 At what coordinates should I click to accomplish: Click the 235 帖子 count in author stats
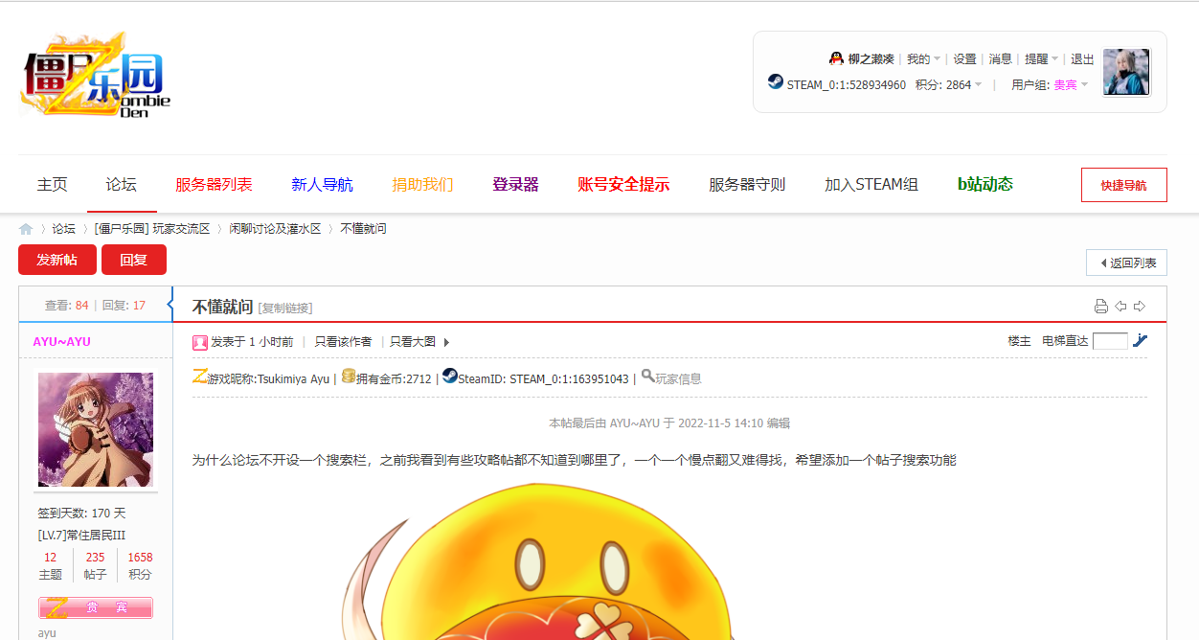click(95, 565)
